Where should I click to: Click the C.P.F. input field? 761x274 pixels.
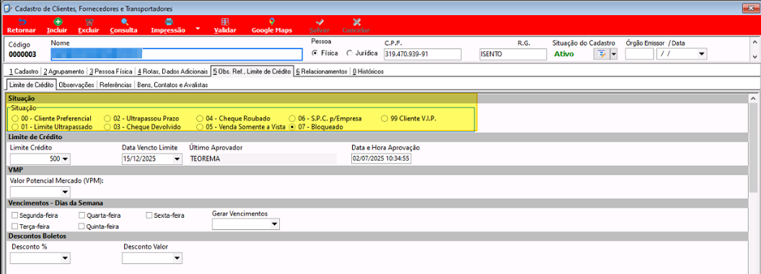click(x=422, y=54)
